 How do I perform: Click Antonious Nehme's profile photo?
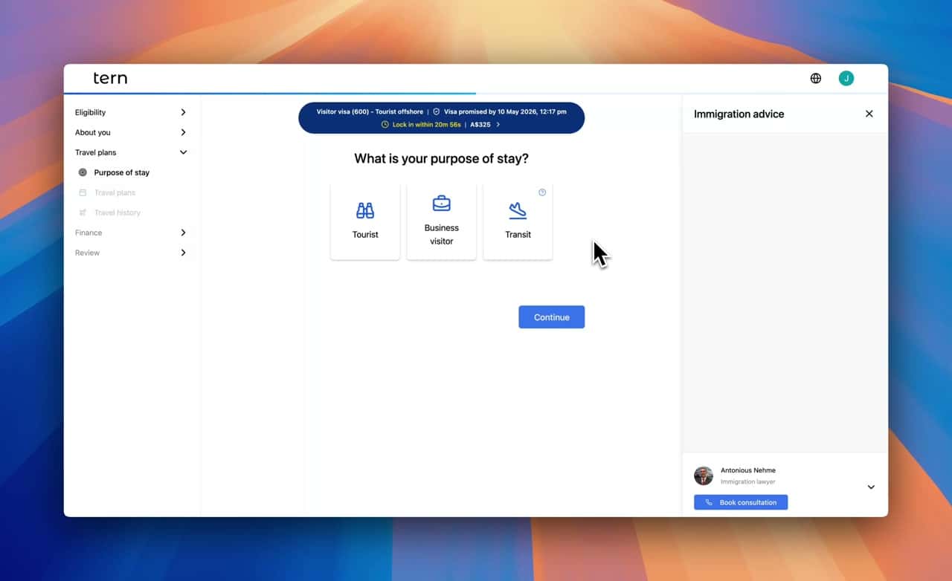coord(703,475)
